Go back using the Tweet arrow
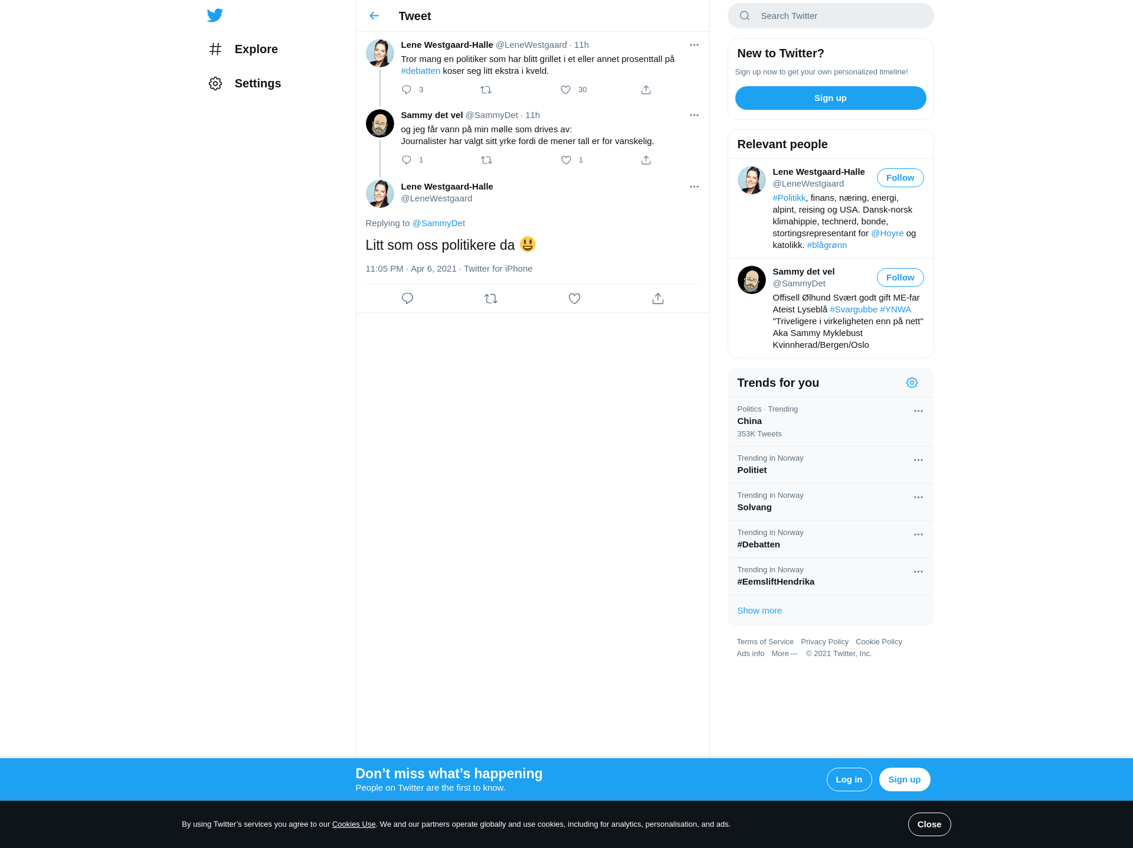The image size is (1133, 848). pyautogui.click(x=374, y=16)
